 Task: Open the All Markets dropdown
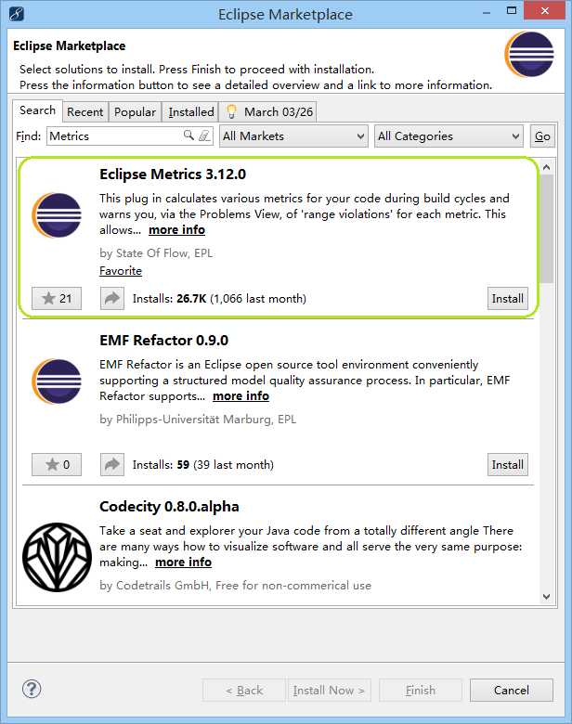tap(293, 136)
